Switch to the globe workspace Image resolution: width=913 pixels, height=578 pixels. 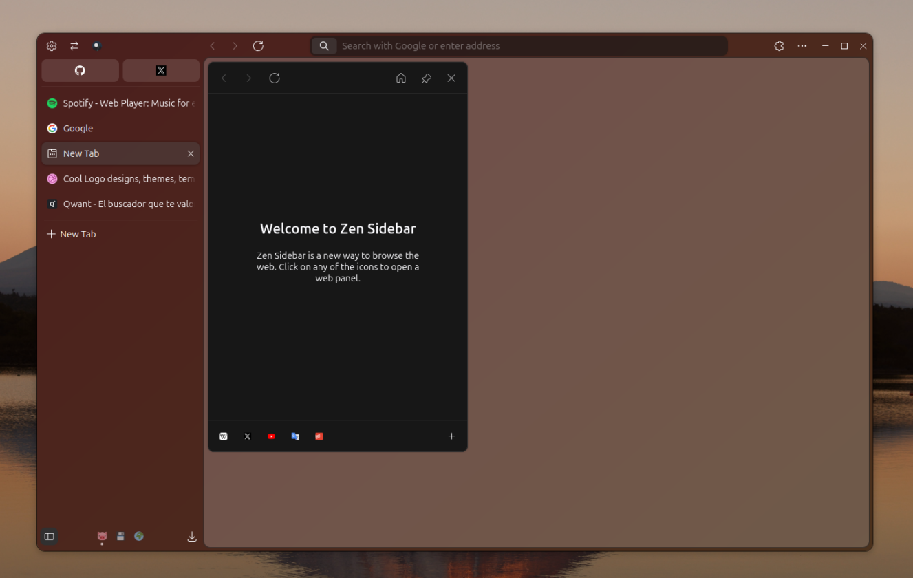pyautogui.click(x=139, y=536)
